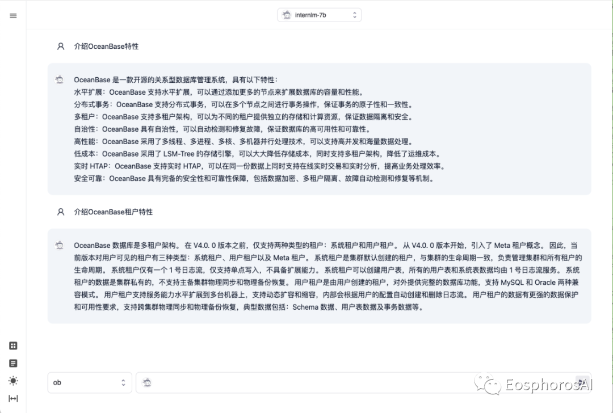The image size is (613, 413).
Task: Click the line starting with '水平扩展：'
Action: [x=219, y=92]
